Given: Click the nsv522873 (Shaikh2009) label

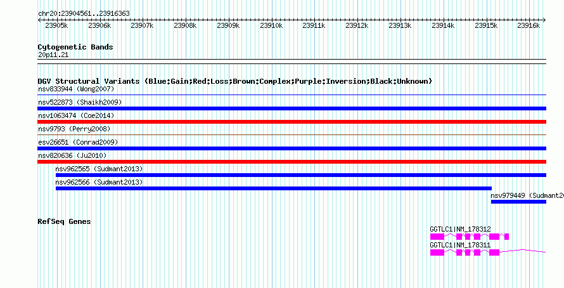Looking at the screenshot, I should [80, 102].
